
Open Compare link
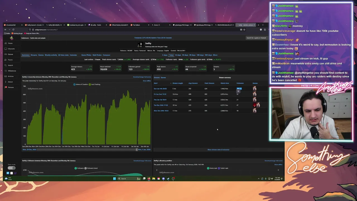(x=106, y=55)
